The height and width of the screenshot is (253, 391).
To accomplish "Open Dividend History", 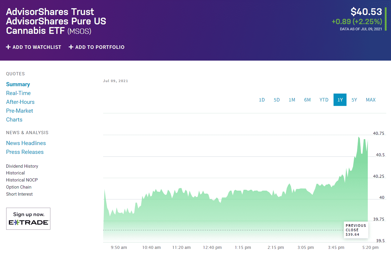I will coord(22,166).
